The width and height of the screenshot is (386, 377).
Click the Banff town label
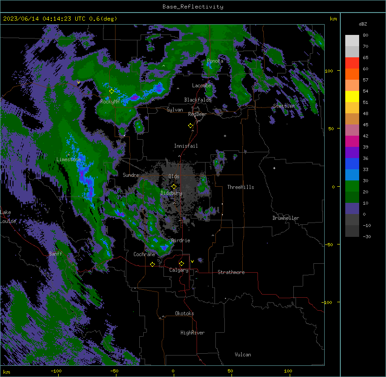[x=56, y=254]
